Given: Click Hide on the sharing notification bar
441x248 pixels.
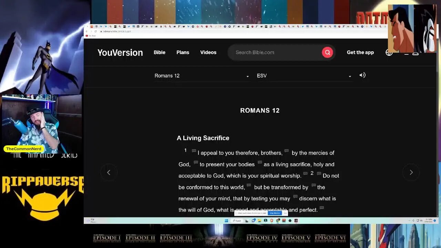Looking at the screenshot, I should tap(285, 213).
